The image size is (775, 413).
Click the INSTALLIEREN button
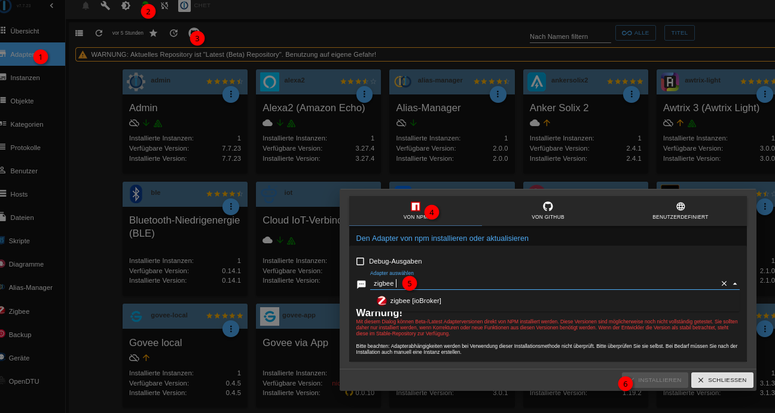pos(655,380)
